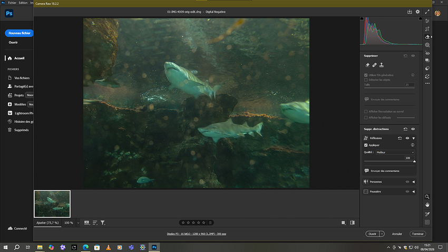The width and height of the screenshot is (448, 252).
Task: Enable Afficher l'incrustation au survol checkbox
Action: [x=366, y=111]
